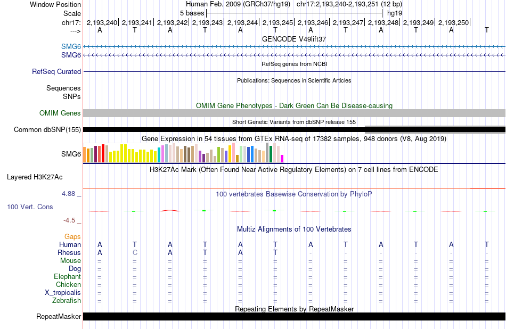Open the OMIM Gene Phenotypes track title
Viewport: 506px width, 329px height.
click(x=294, y=105)
